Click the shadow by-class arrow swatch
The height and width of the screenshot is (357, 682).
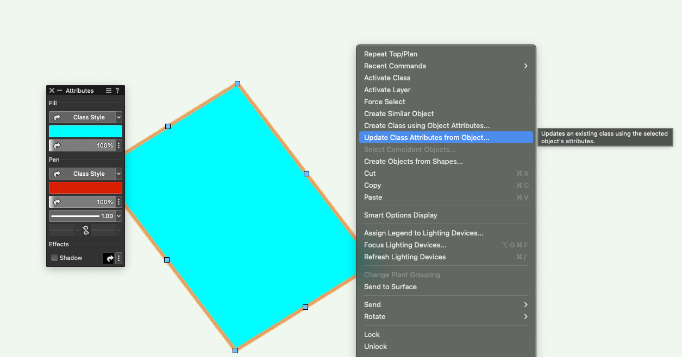(x=109, y=258)
